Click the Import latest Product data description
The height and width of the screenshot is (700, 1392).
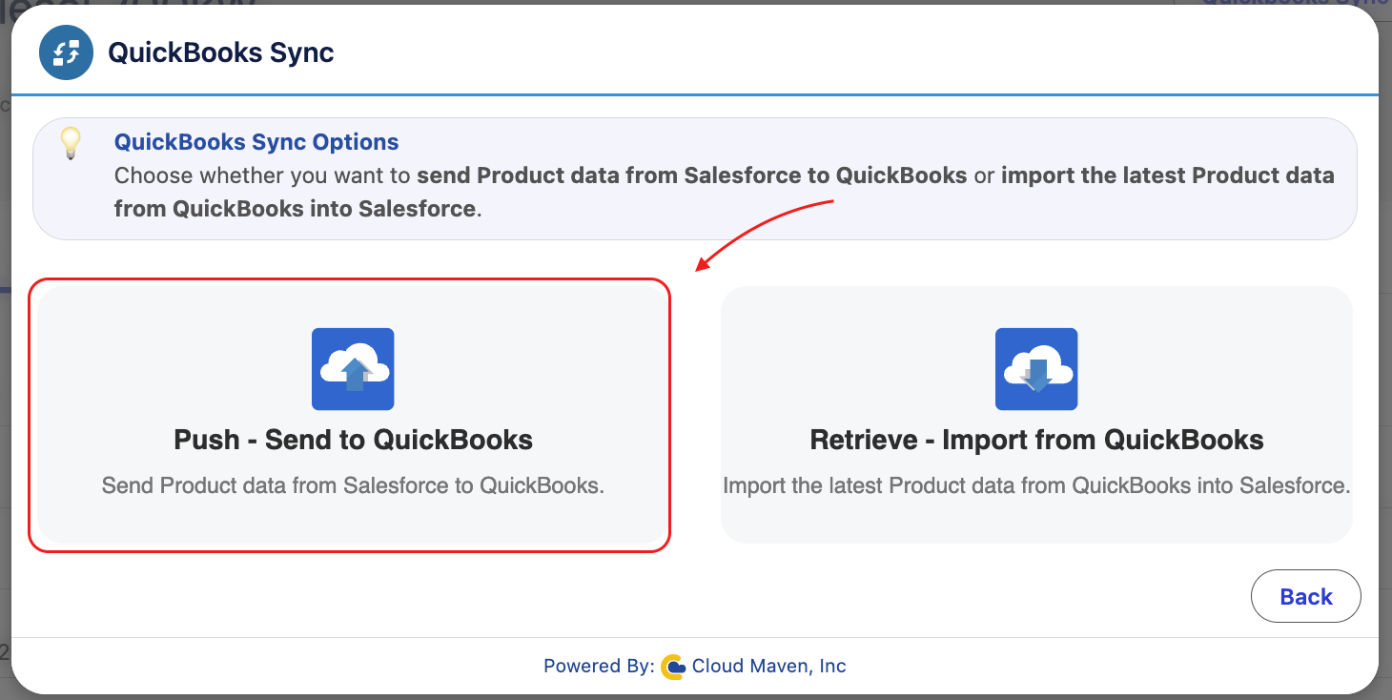pyautogui.click(x=1036, y=485)
